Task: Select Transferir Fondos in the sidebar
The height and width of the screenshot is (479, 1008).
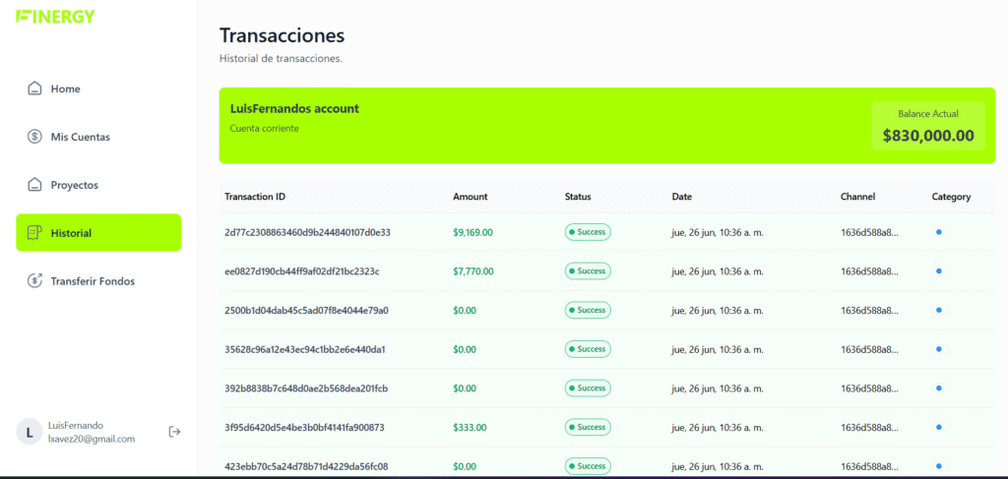Action: tap(93, 281)
